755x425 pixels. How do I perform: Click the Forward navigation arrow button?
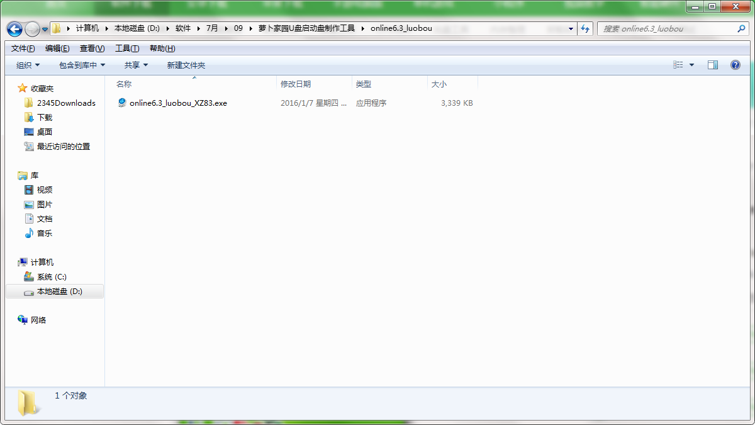(32, 29)
